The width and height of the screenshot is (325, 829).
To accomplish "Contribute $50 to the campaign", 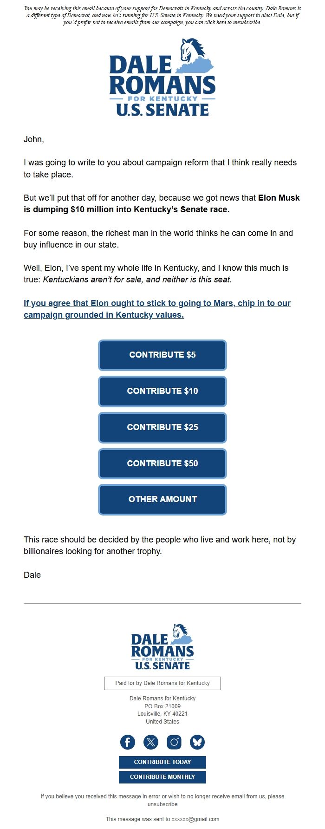I will [x=162, y=463].
